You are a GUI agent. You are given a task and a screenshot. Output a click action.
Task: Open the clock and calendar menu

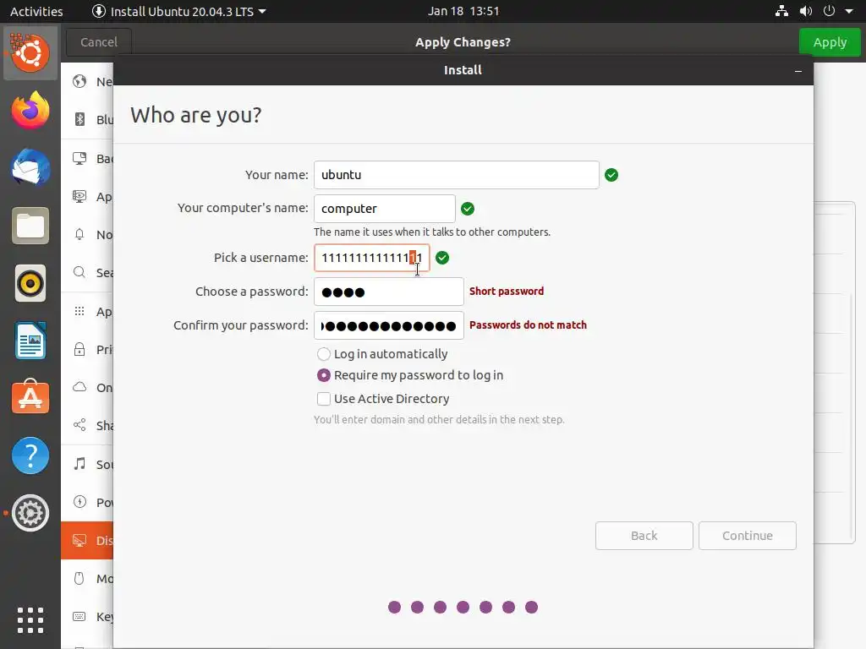[463, 11]
